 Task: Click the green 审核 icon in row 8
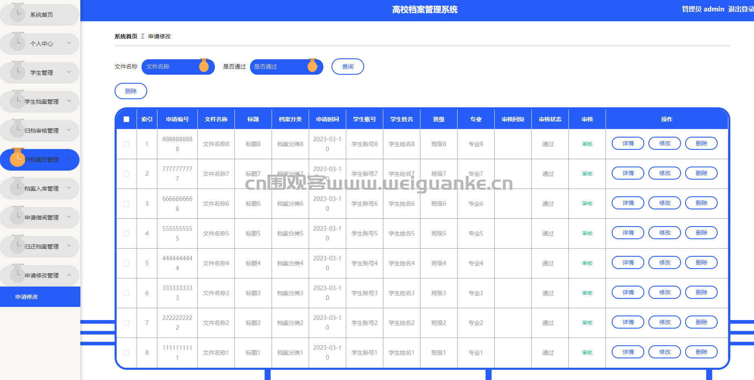pyautogui.click(x=587, y=353)
